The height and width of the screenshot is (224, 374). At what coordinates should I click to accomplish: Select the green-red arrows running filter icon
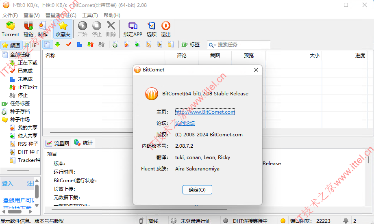click(90, 45)
